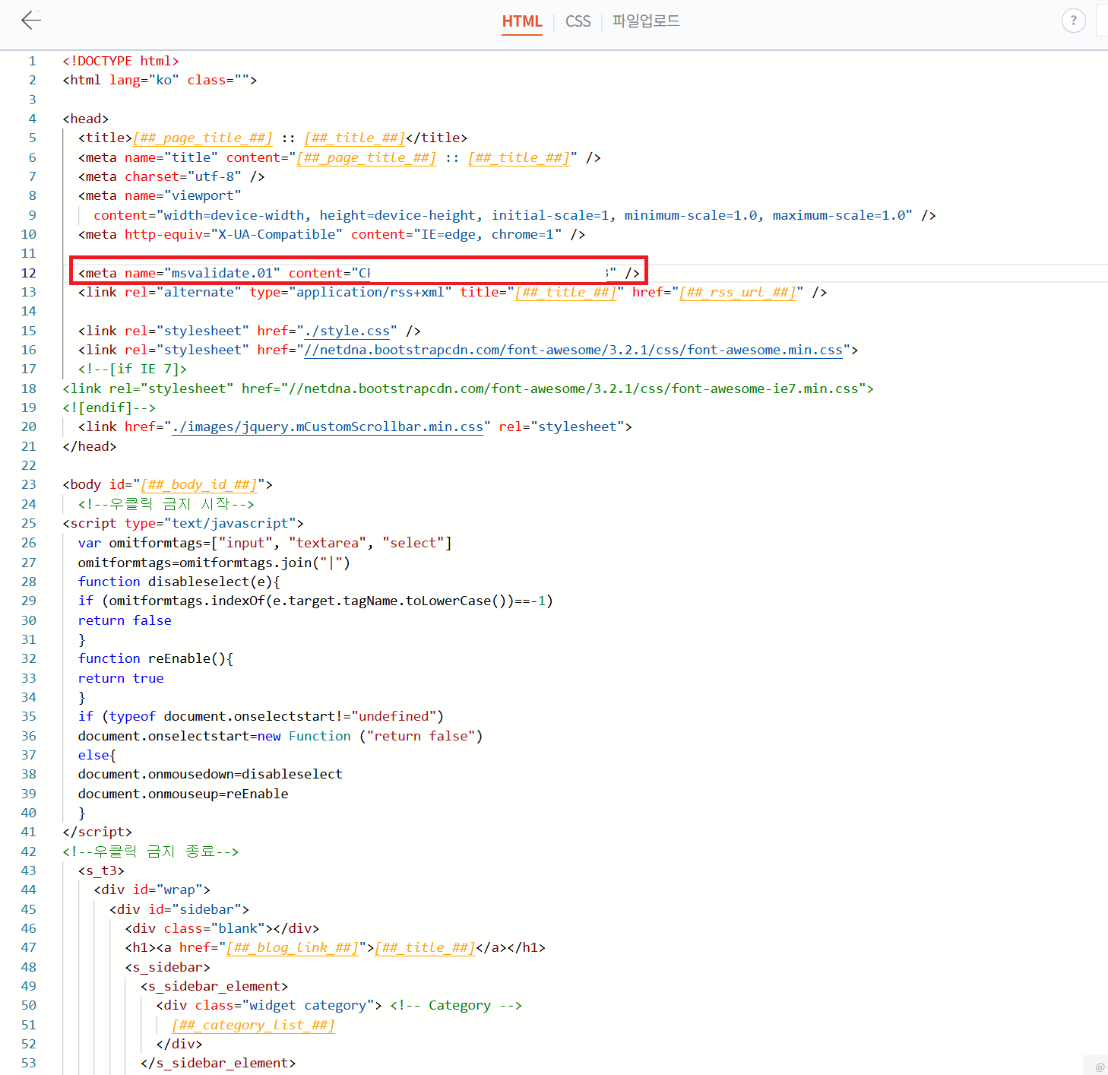Select the [##_page_title_##] variable in the title
Image resolution: width=1108 pixels, height=1075 pixels.
coord(202,138)
